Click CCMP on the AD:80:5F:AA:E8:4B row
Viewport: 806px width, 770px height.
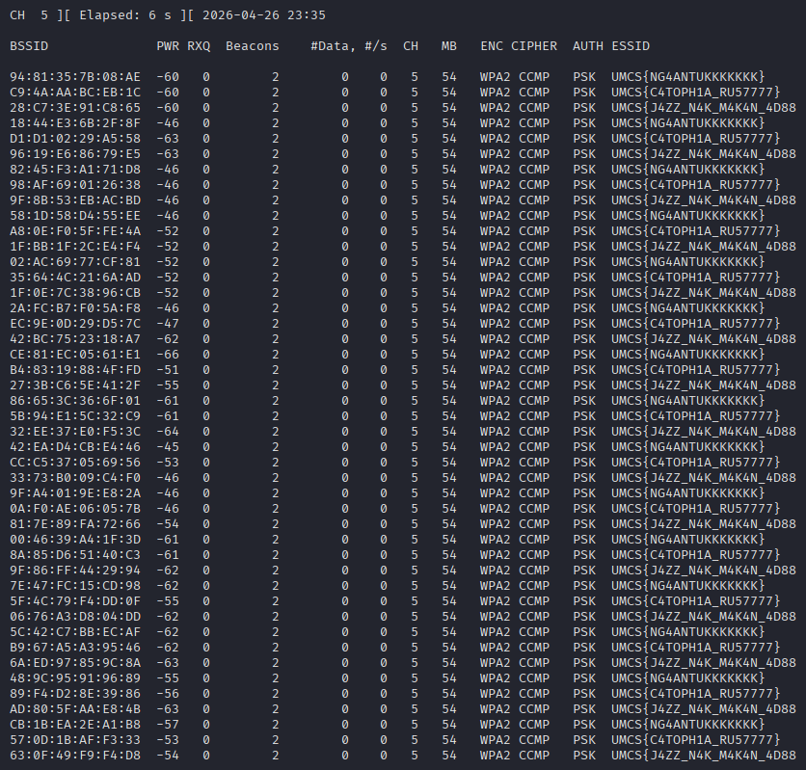(x=533, y=709)
